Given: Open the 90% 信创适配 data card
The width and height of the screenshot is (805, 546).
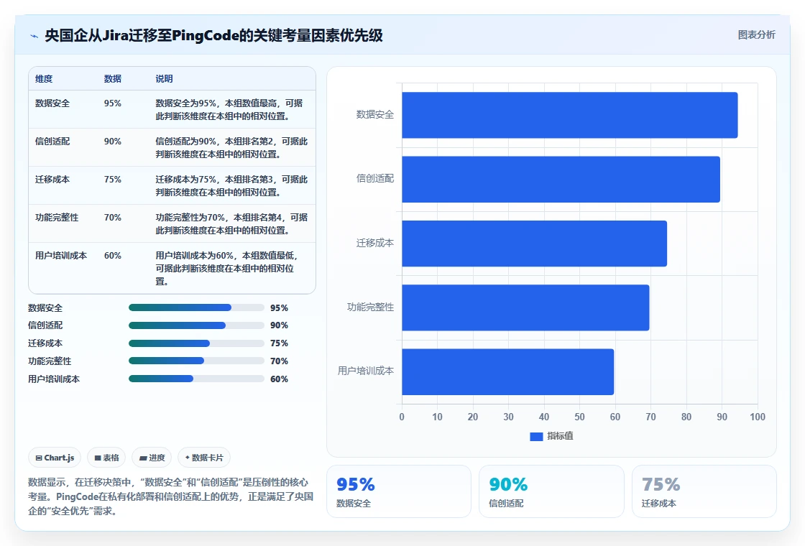Looking at the screenshot, I should pyautogui.click(x=551, y=491).
